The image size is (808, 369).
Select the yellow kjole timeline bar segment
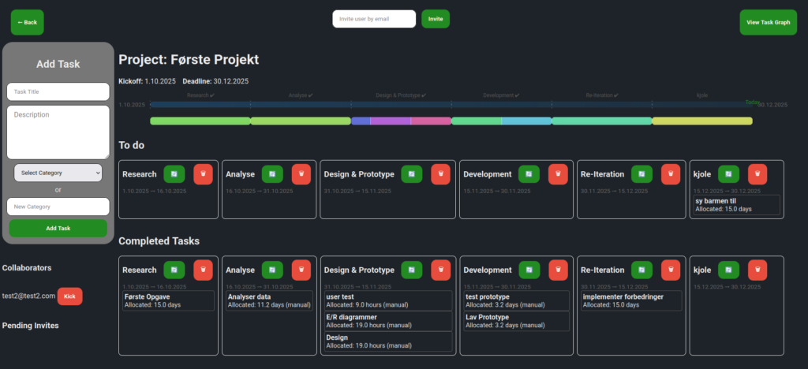[x=702, y=121]
